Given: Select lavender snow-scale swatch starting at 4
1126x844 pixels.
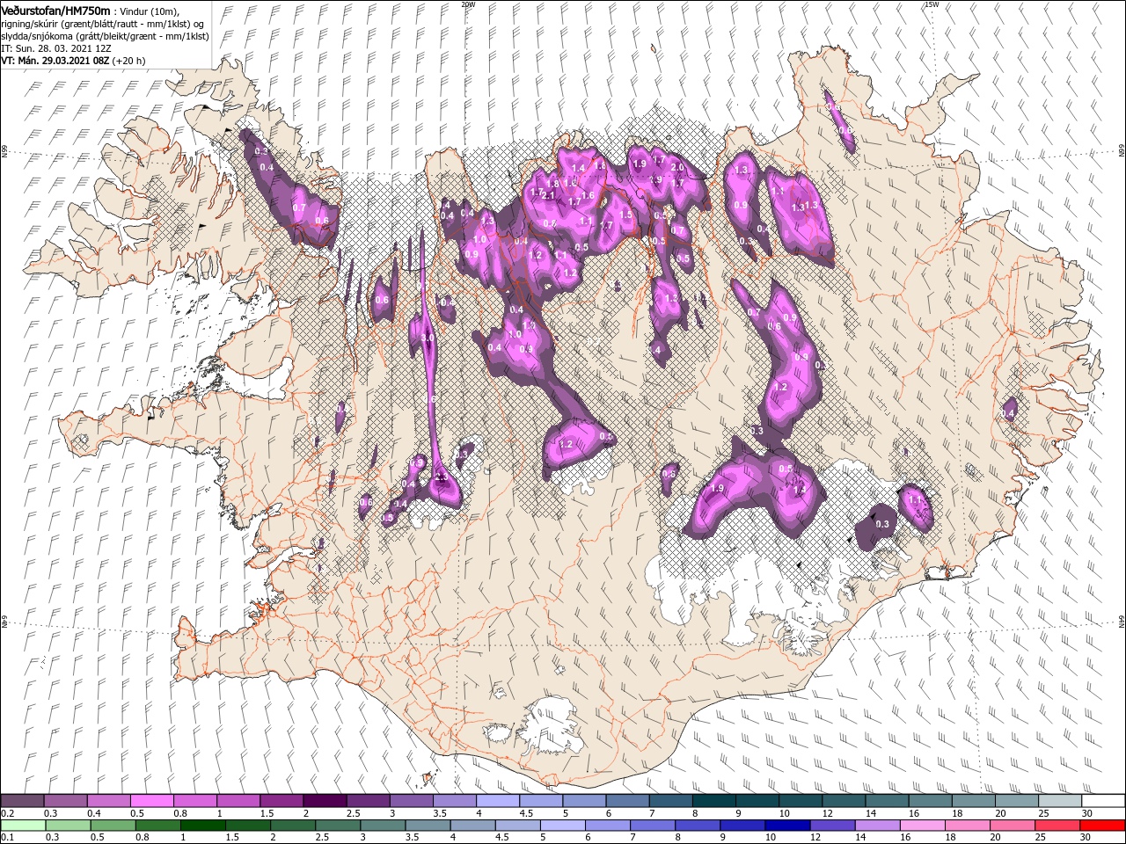Looking at the screenshot, I should tap(497, 801).
